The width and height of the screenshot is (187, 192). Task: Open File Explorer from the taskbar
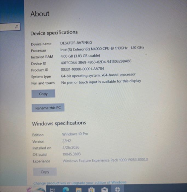point(79,190)
